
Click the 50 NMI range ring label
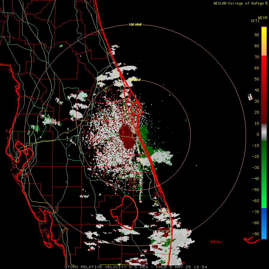coord(135,80)
